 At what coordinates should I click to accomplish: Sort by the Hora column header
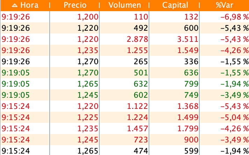[25, 5]
